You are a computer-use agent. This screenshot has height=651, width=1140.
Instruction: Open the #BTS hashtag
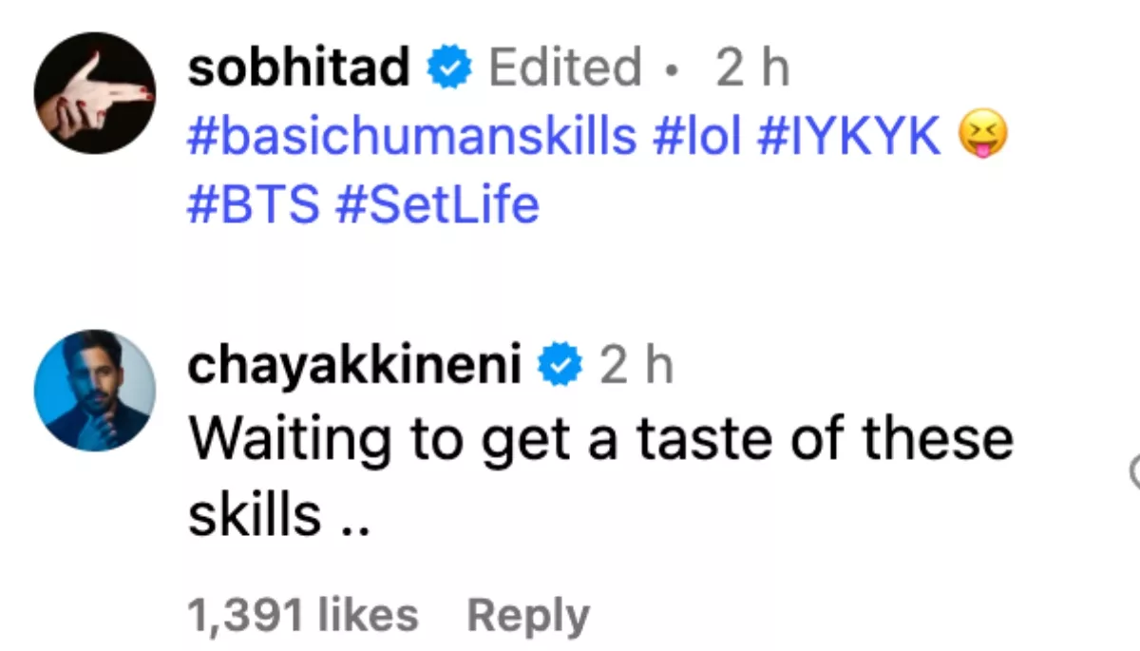[x=253, y=204]
